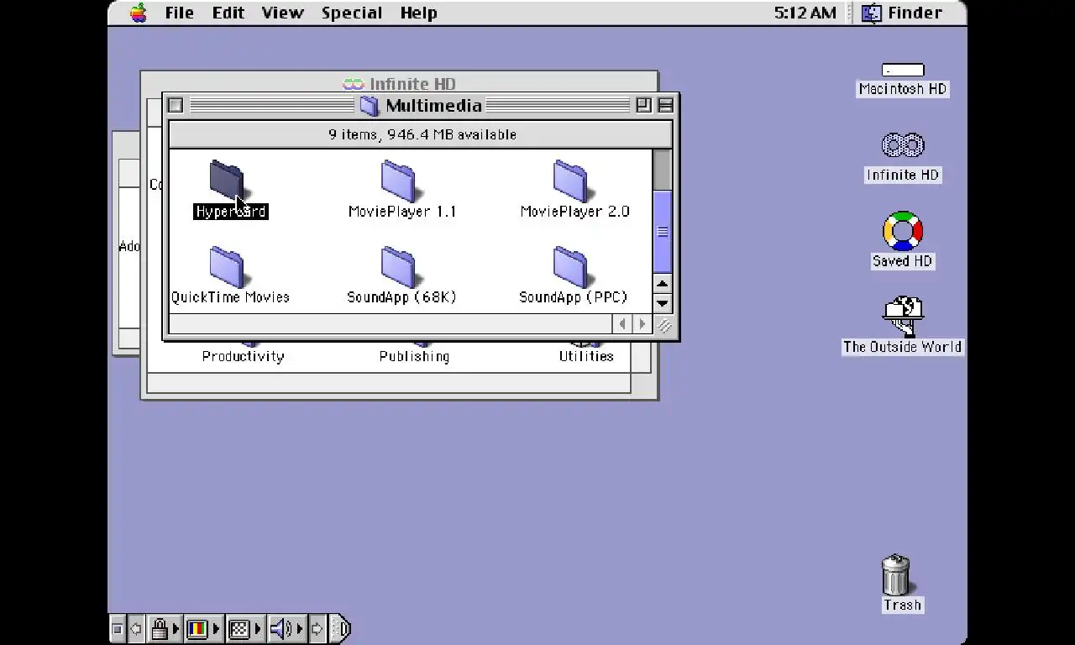Select the MoviePlayer 2.0 folder

pyautogui.click(x=571, y=180)
